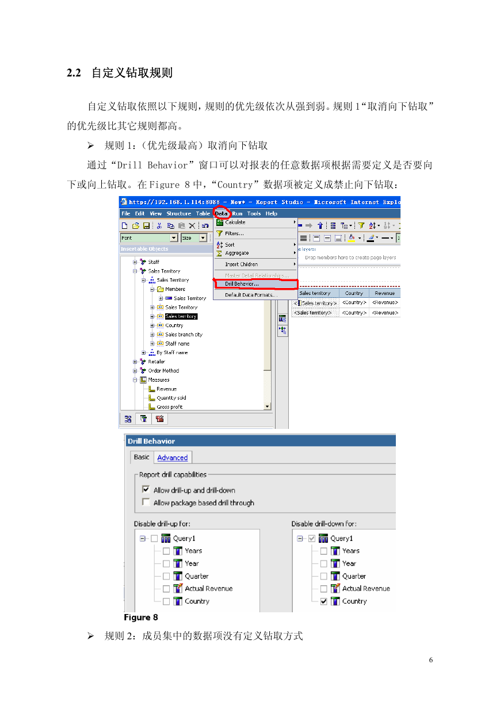
Task: Click the highlighter pen toolbar icon
Action: [371, 237]
